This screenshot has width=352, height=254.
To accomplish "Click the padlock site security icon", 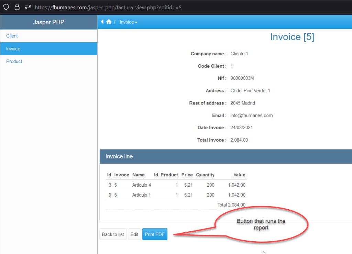I will (x=17, y=7).
